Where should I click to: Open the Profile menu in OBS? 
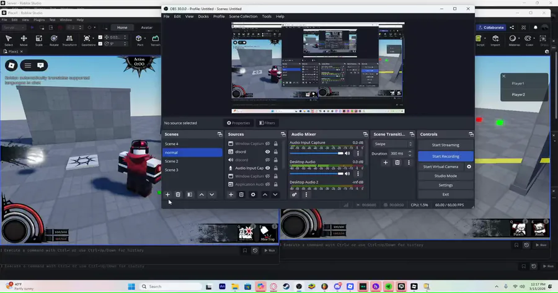coord(218,16)
